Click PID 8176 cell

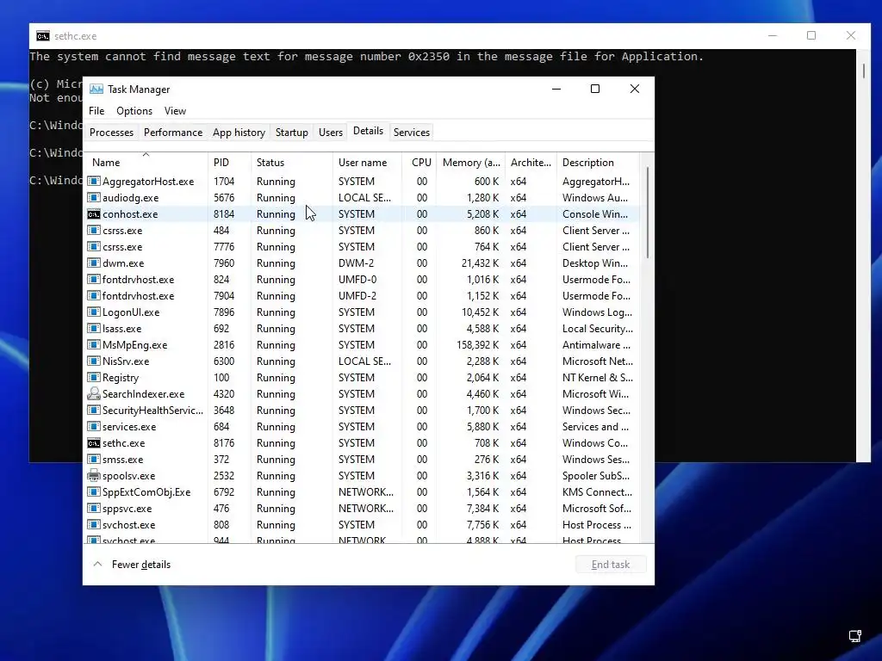224,443
